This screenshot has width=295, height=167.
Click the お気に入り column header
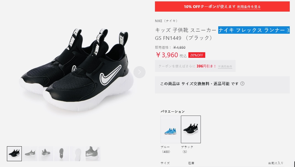[276, 163]
